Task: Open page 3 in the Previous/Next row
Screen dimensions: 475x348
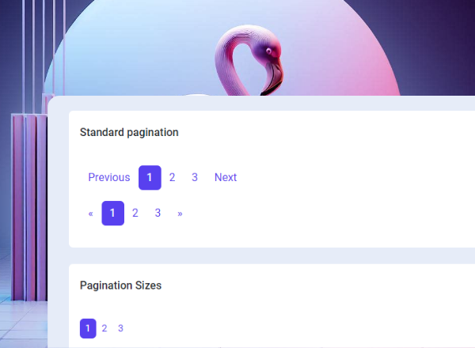Action: coord(194,177)
